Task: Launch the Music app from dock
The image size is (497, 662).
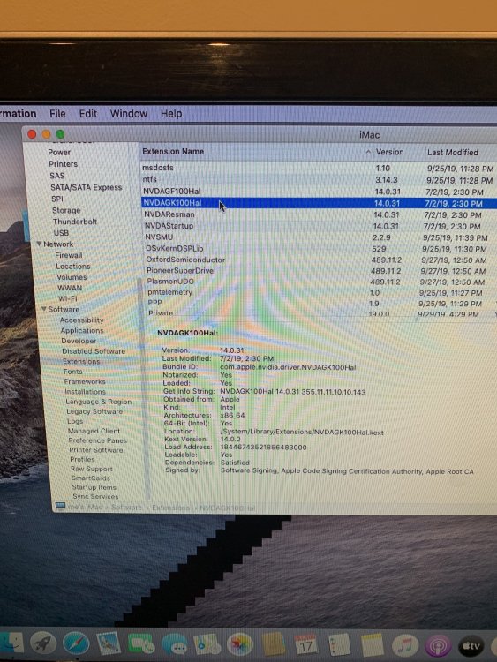Action: tap(404, 645)
